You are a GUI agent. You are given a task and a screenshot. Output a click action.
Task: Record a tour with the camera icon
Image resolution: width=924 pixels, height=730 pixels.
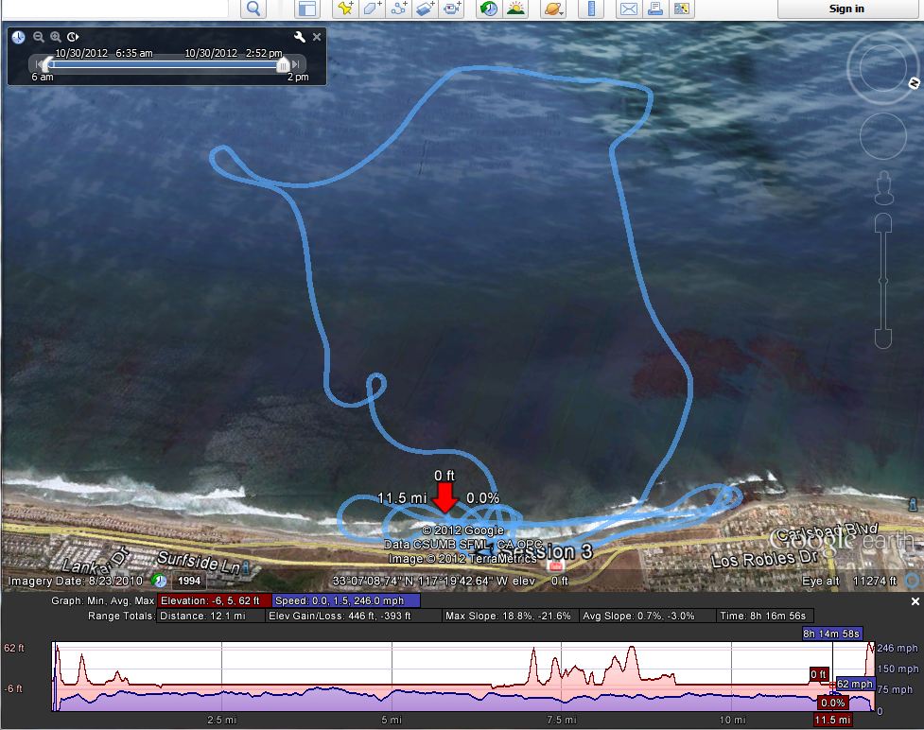click(x=453, y=9)
